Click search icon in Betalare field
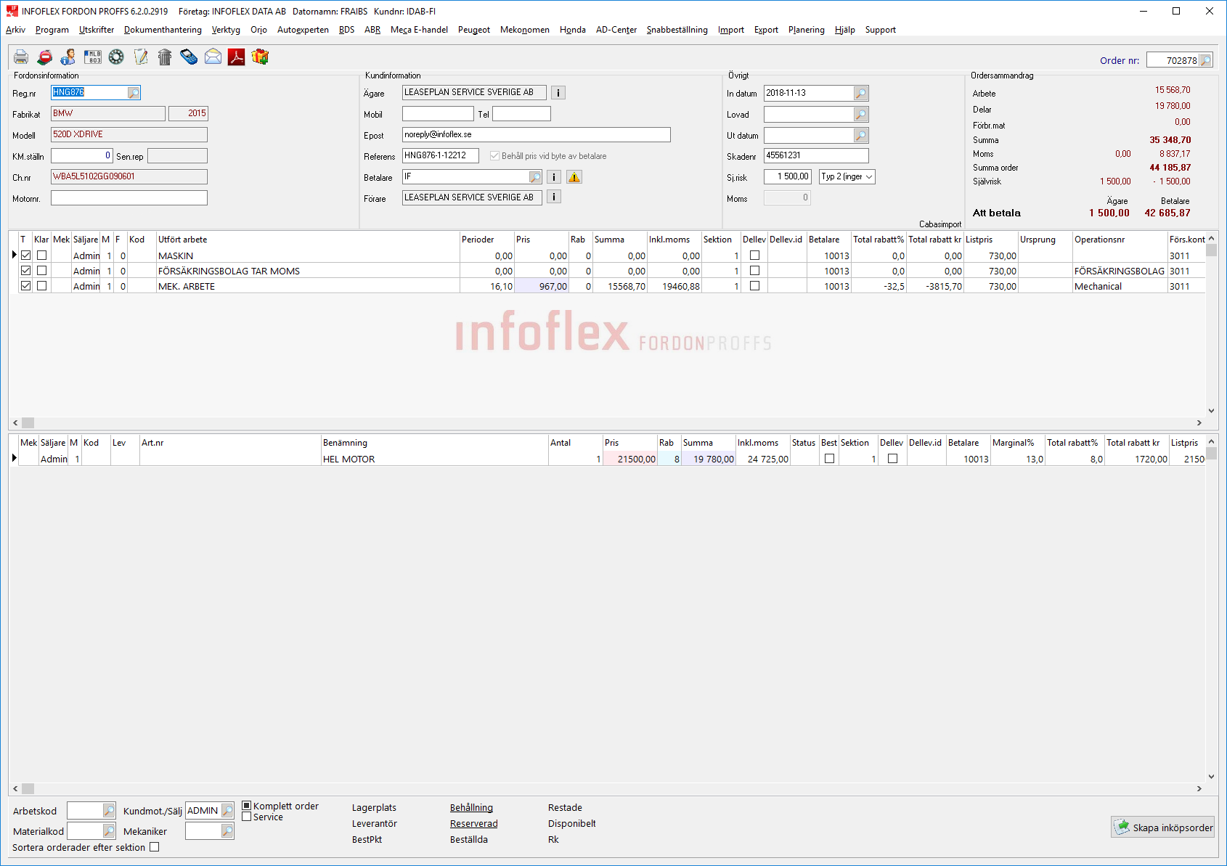 pyautogui.click(x=535, y=177)
